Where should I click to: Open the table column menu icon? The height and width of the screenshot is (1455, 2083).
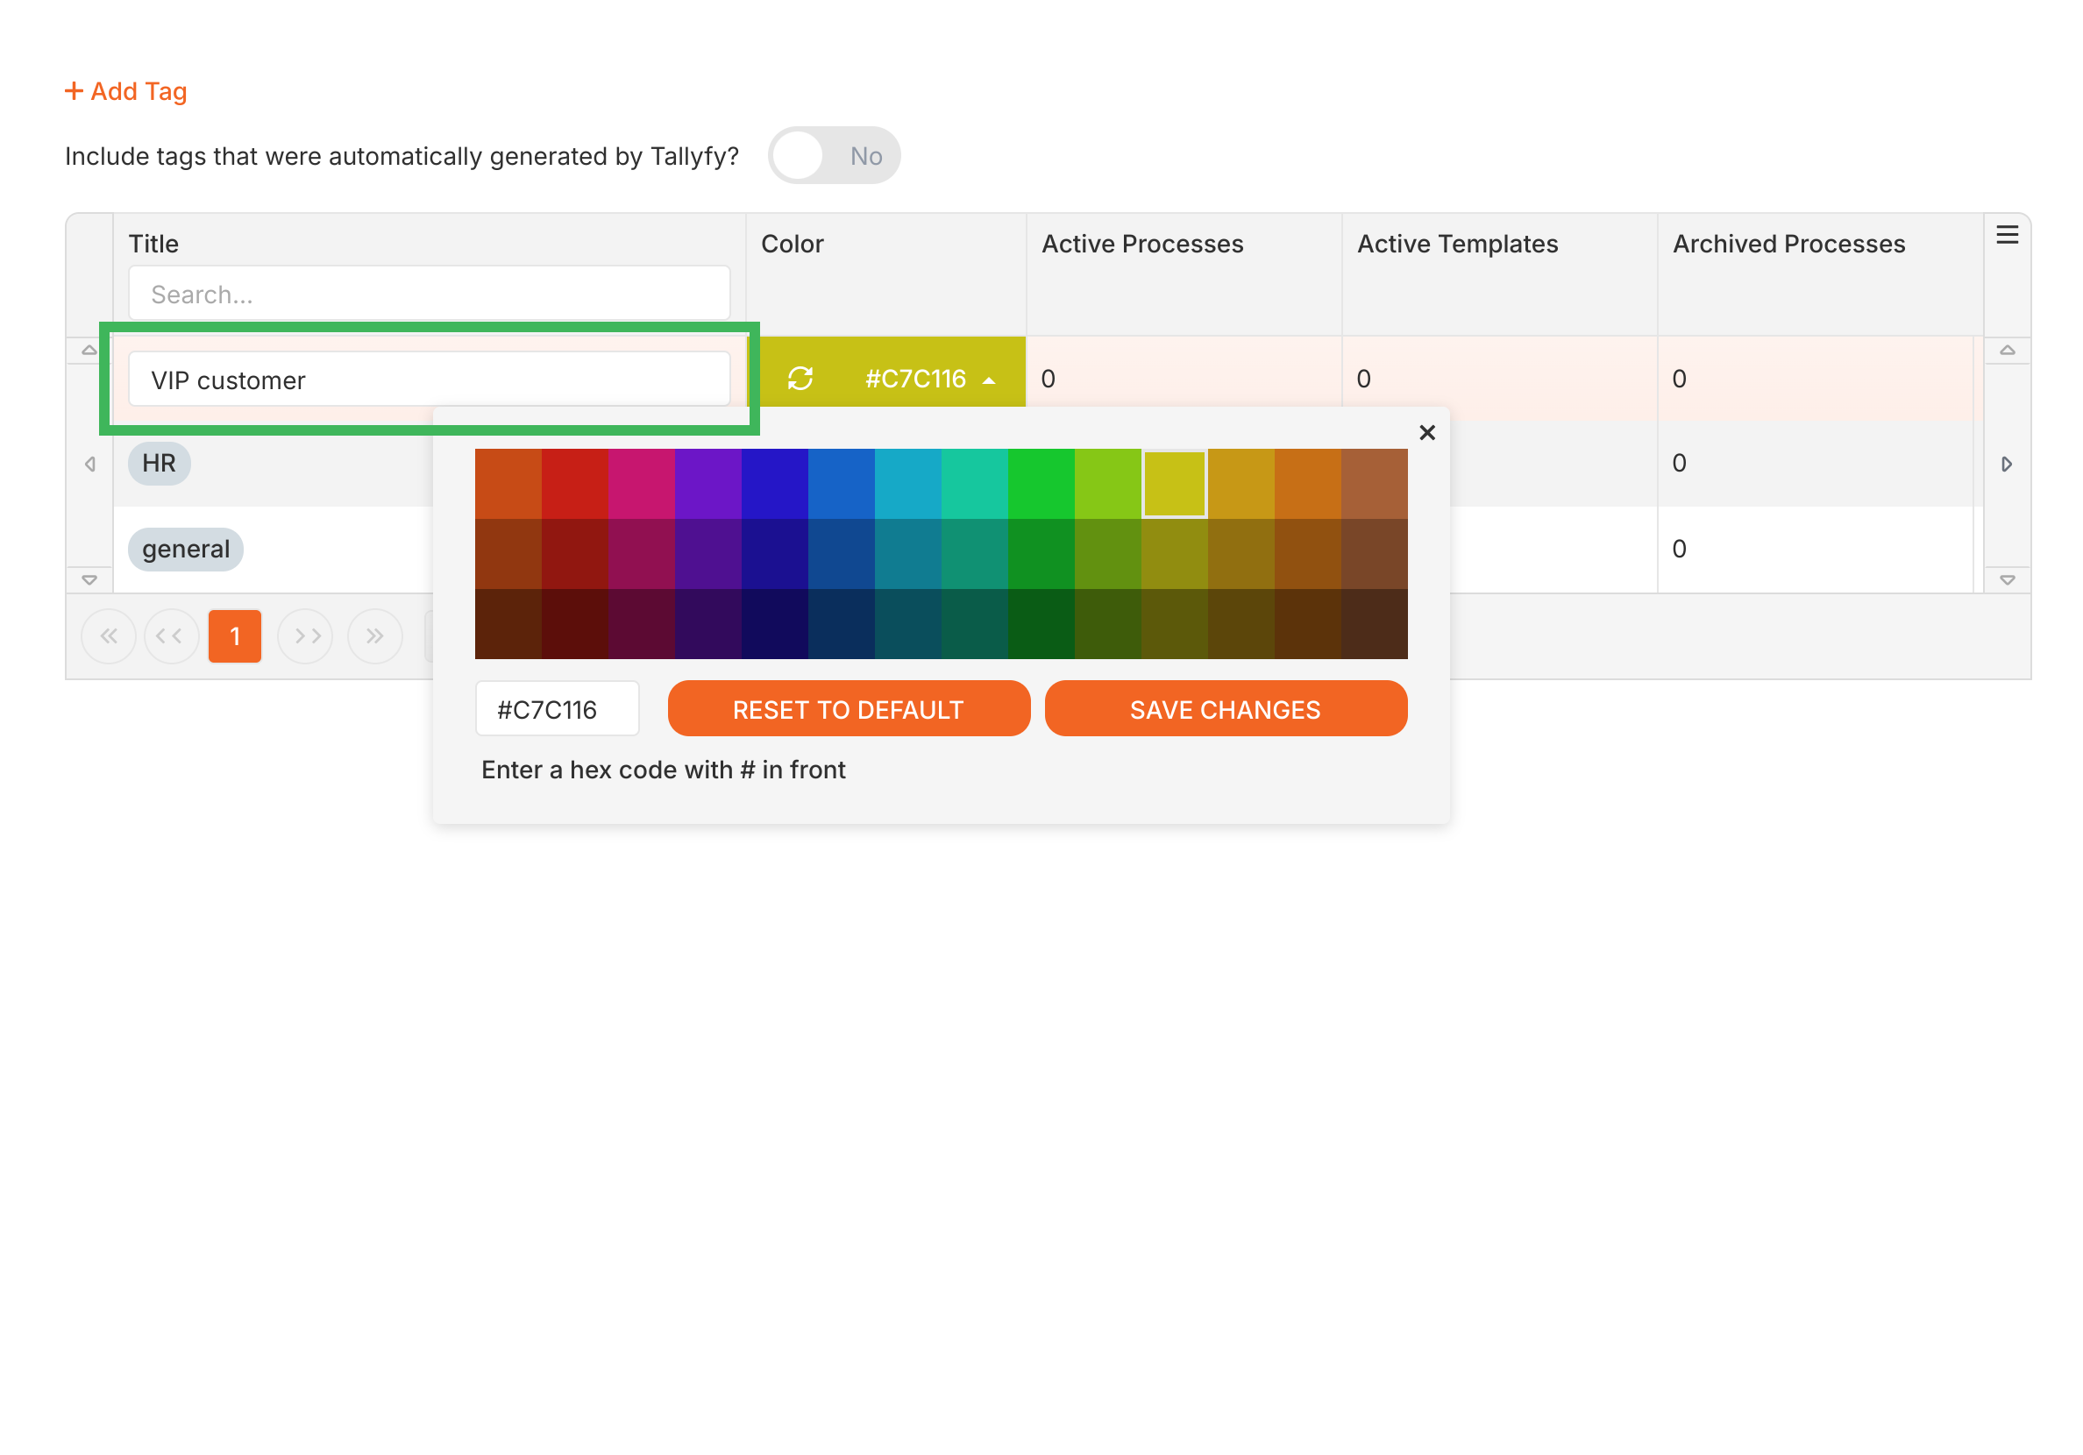click(2007, 235)
